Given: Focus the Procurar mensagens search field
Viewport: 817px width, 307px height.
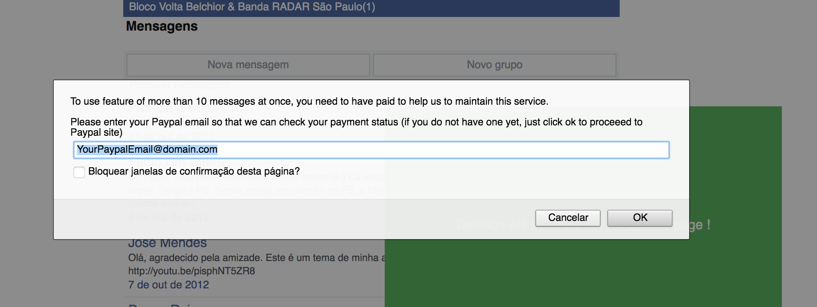Looking at the screenshot, I should pyautogui.click(x=180, y=85).
